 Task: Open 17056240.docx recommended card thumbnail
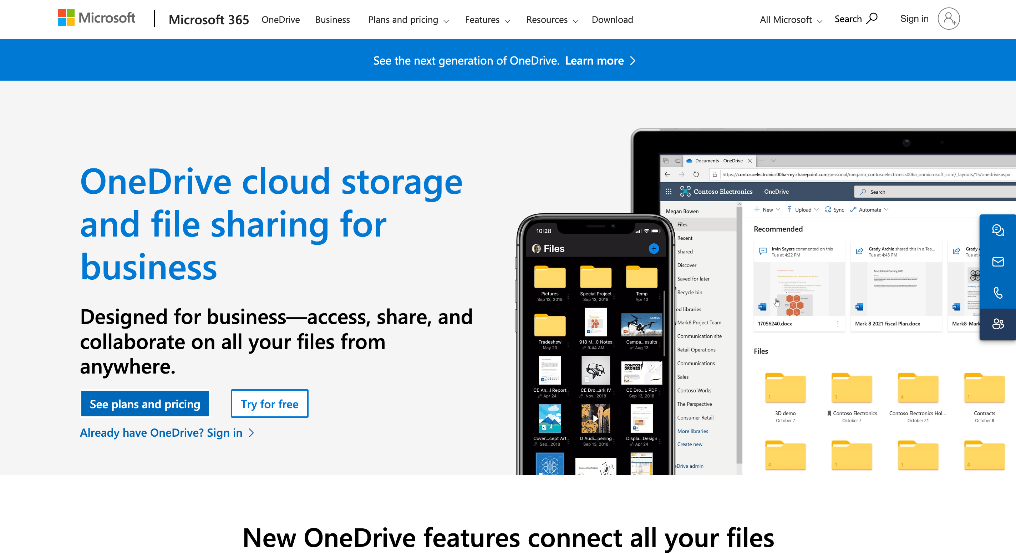pyautogui.click(x=799, y=289)
